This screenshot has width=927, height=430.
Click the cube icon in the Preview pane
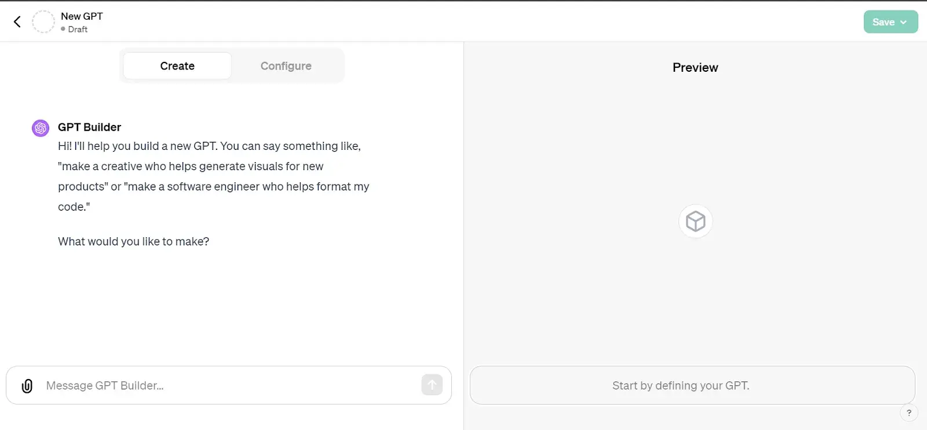695,221
